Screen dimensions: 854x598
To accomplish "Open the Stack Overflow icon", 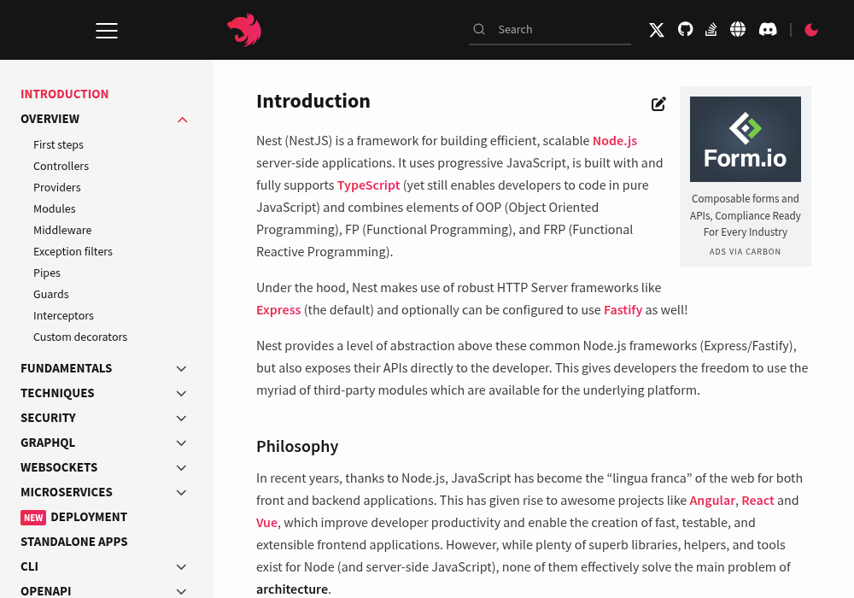I will click(x=711, y=29).
